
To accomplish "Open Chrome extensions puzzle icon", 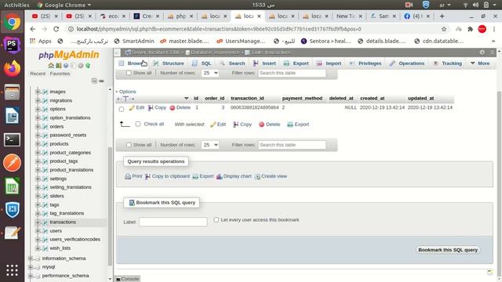I will (x=470, y=29).
